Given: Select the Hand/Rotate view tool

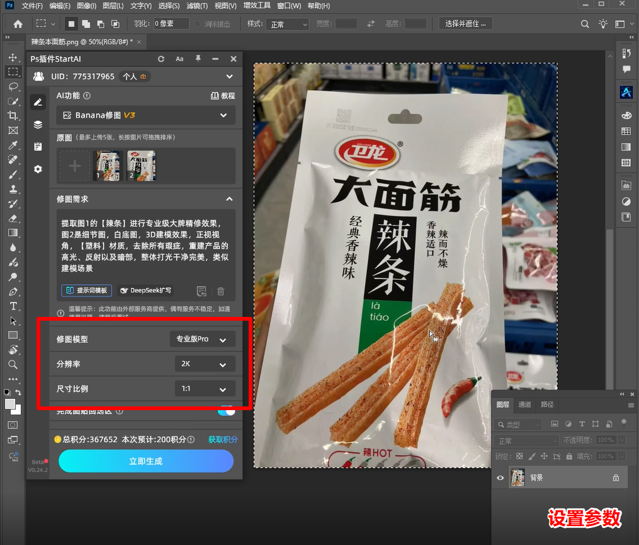Looking at the screenshot, I should (13, 350).
